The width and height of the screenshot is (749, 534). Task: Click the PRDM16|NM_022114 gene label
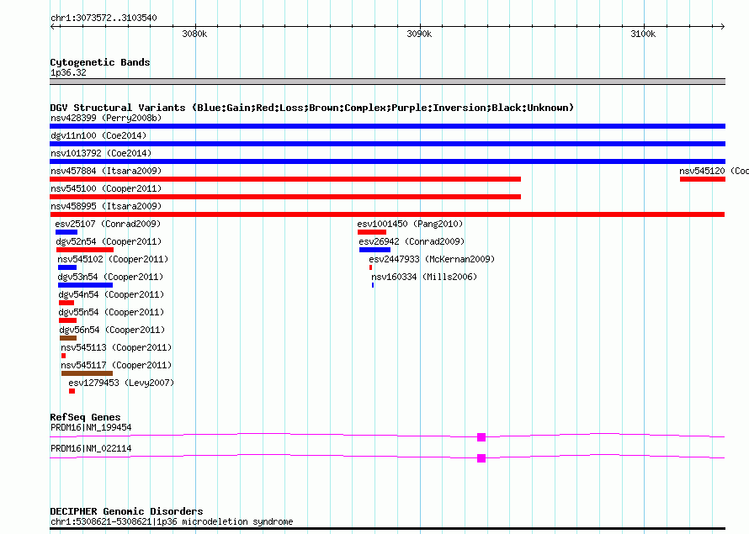pyautogui.click(x=91, y=448)
